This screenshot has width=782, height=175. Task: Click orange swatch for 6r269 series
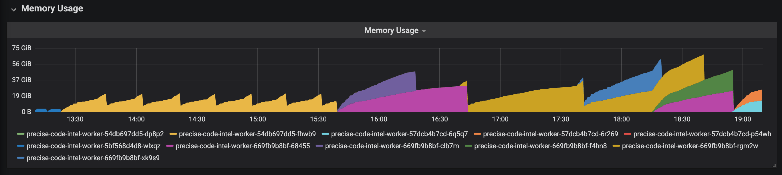coord(477,134)
